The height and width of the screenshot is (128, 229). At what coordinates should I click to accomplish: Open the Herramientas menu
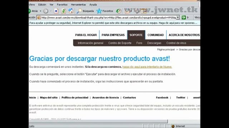pyautogui.click(x=78, y=5)
